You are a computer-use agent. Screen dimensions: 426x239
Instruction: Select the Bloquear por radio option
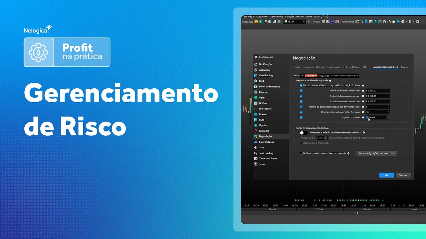click(302, 137)
